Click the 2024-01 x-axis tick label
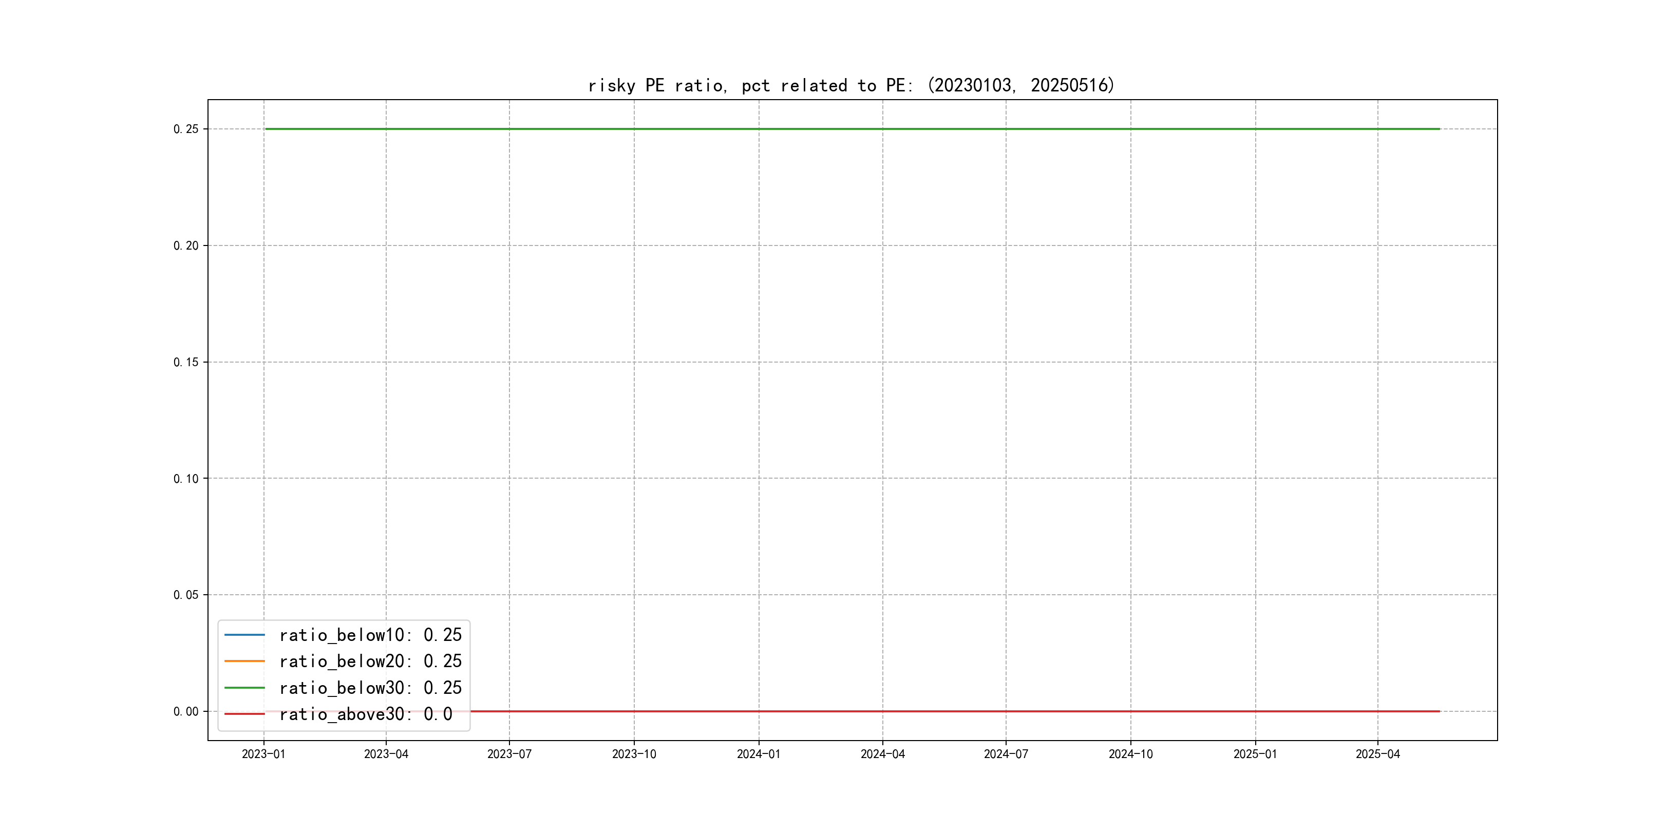The image size is (1664, 832). 759,754
